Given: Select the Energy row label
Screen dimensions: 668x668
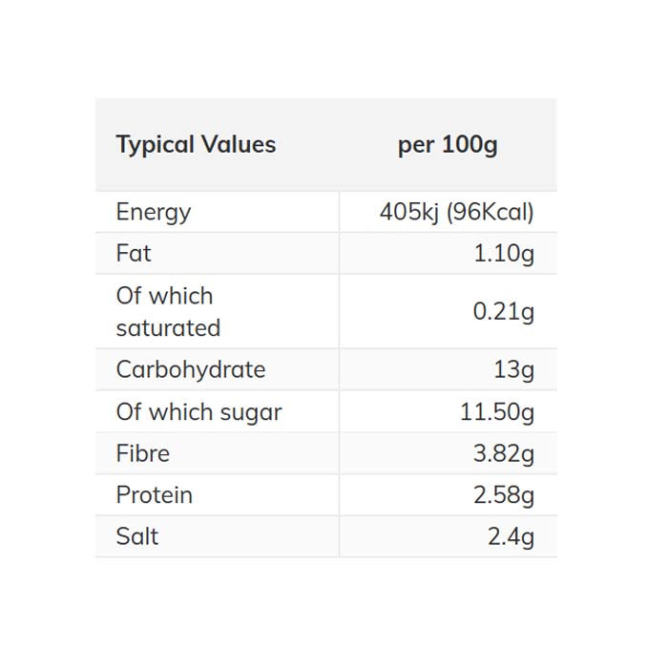Looking at the screenshot, I should (154, 212).
